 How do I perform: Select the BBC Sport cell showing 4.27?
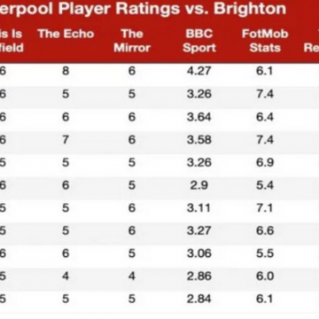click(199, 71)
